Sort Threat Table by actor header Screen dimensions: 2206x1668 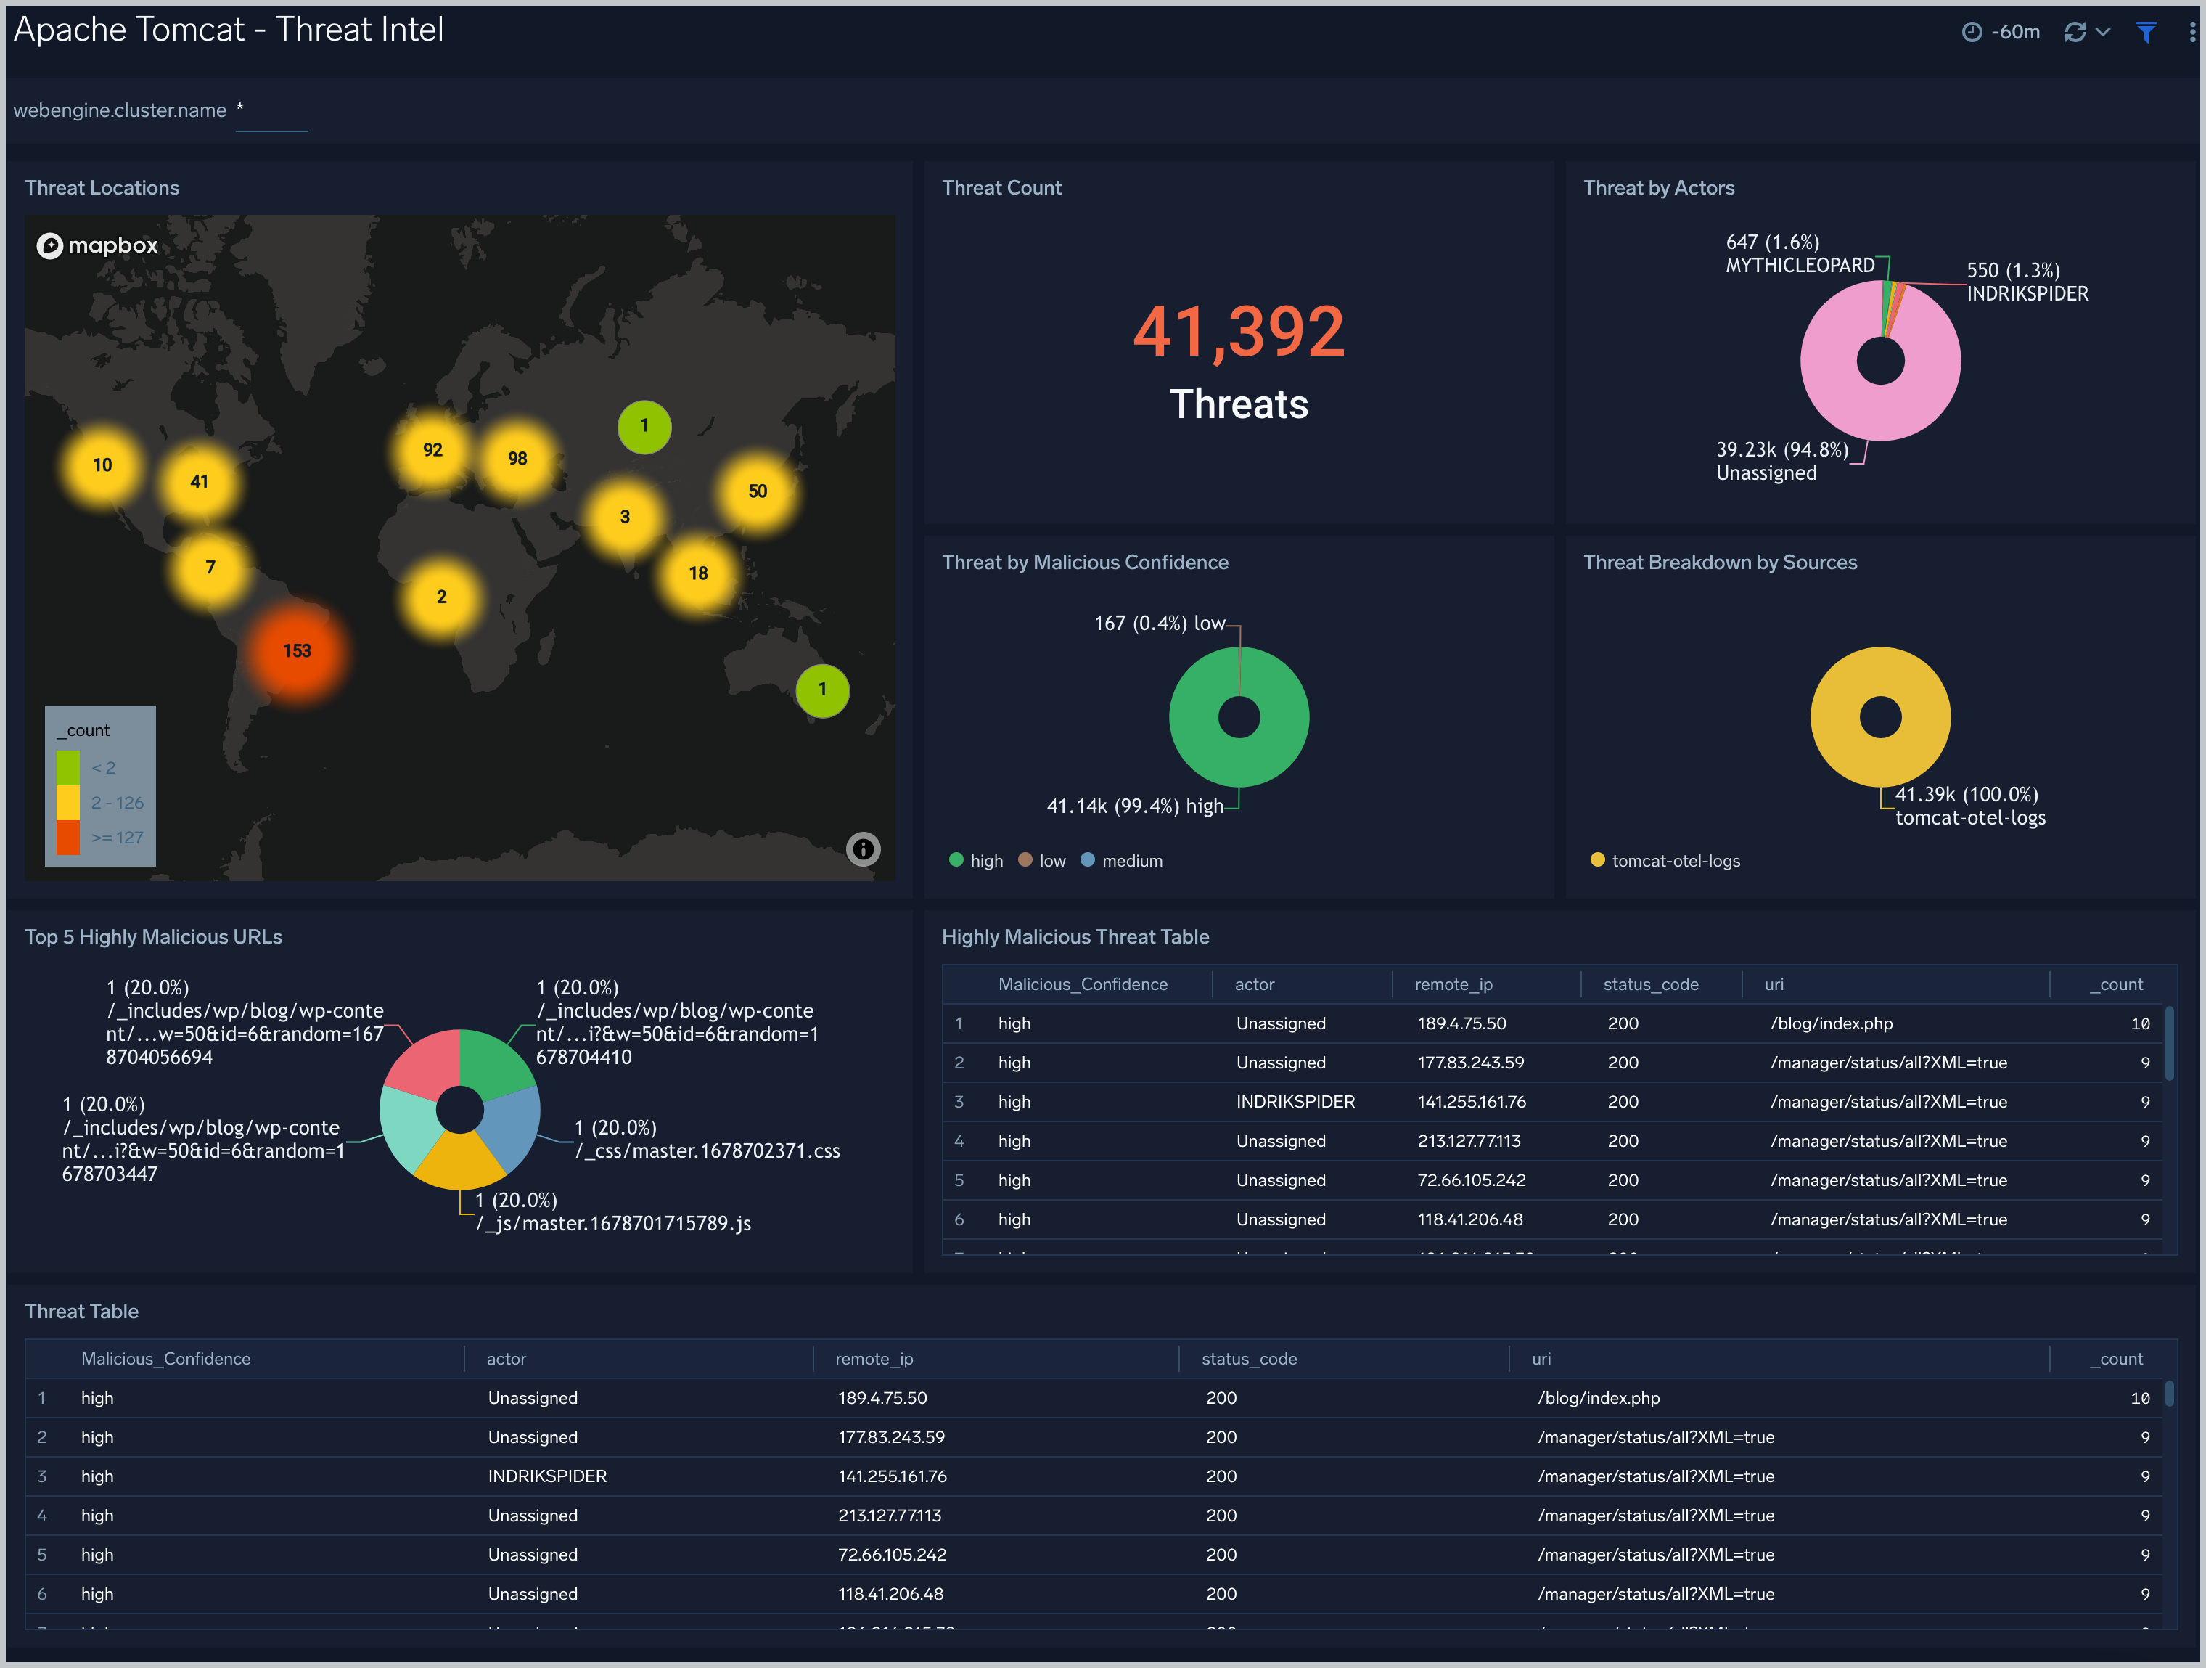click(x=506, y=1358)
